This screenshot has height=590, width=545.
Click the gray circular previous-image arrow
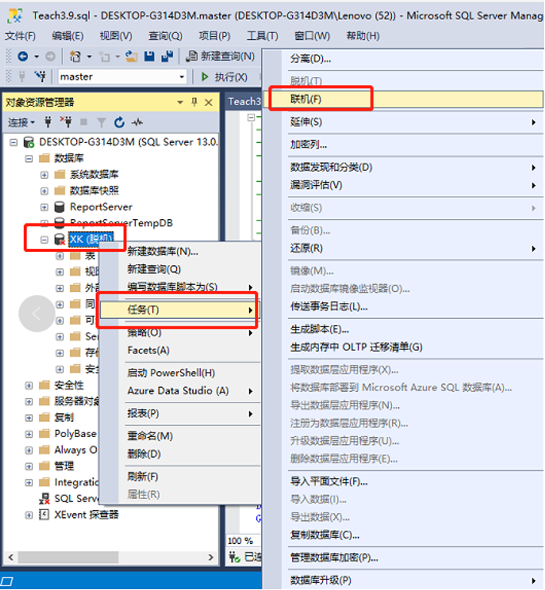(37, 313)
